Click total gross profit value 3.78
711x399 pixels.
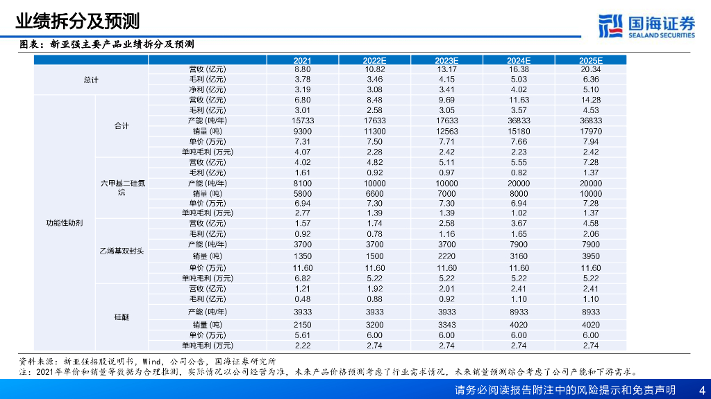point(303,79)
